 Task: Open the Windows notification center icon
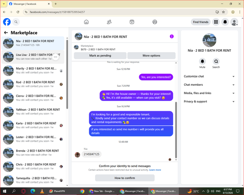238,191
